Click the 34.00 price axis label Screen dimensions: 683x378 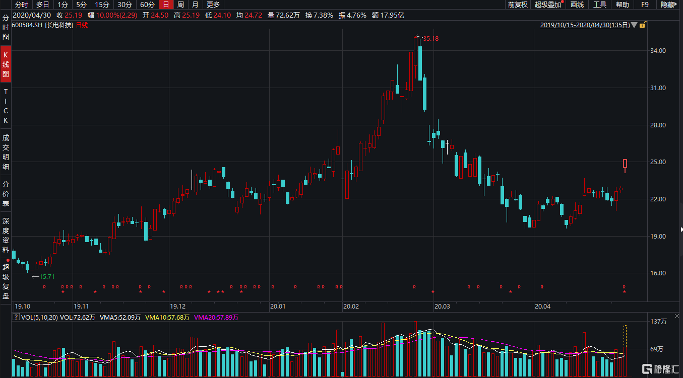coord(658,51)
